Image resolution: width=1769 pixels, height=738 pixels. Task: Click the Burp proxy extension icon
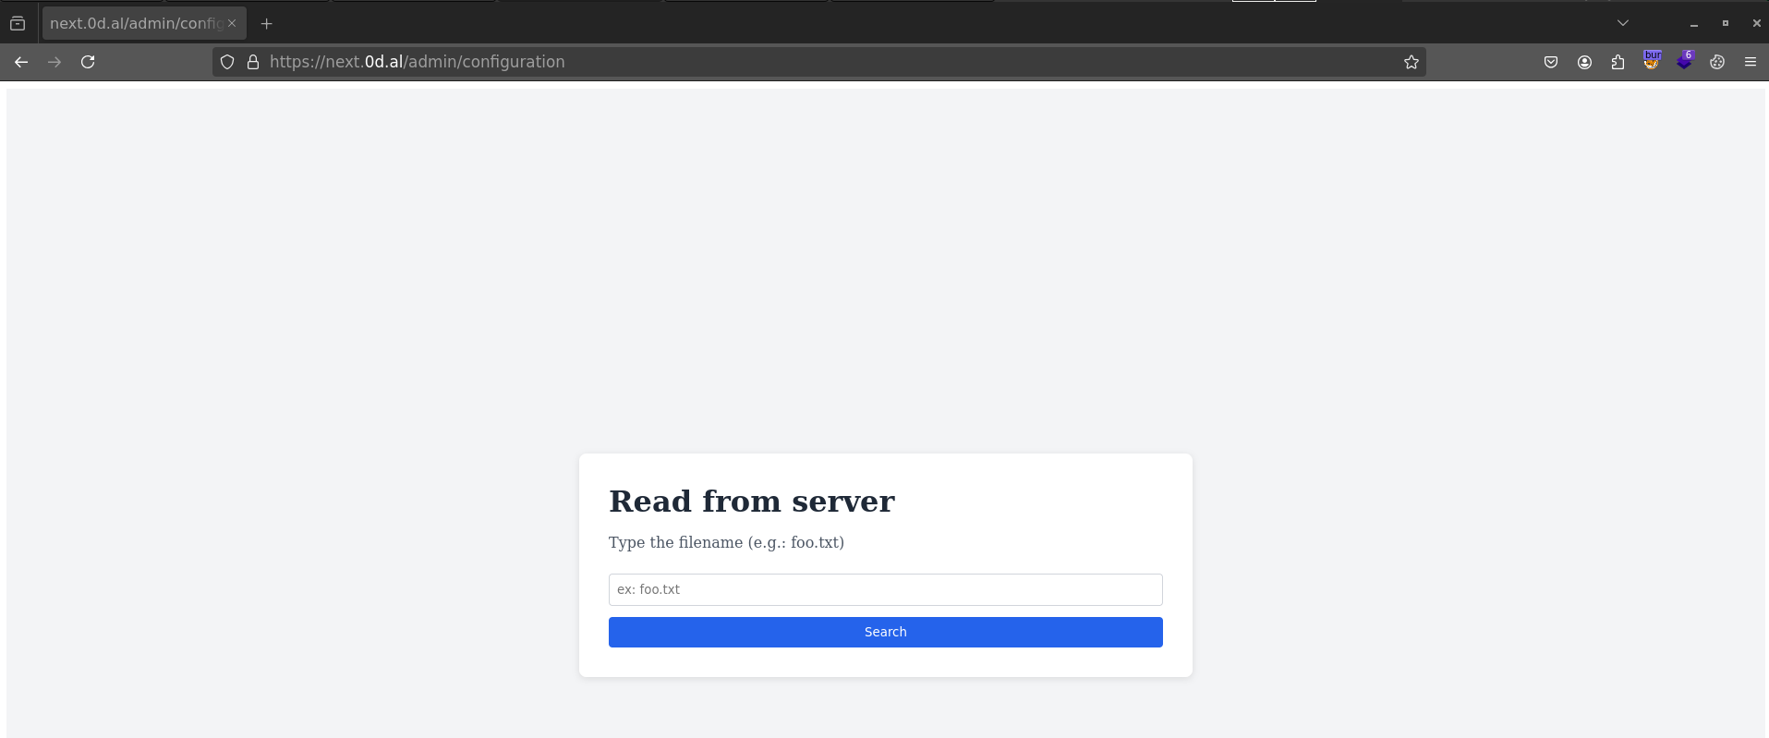pos(1652,61)
